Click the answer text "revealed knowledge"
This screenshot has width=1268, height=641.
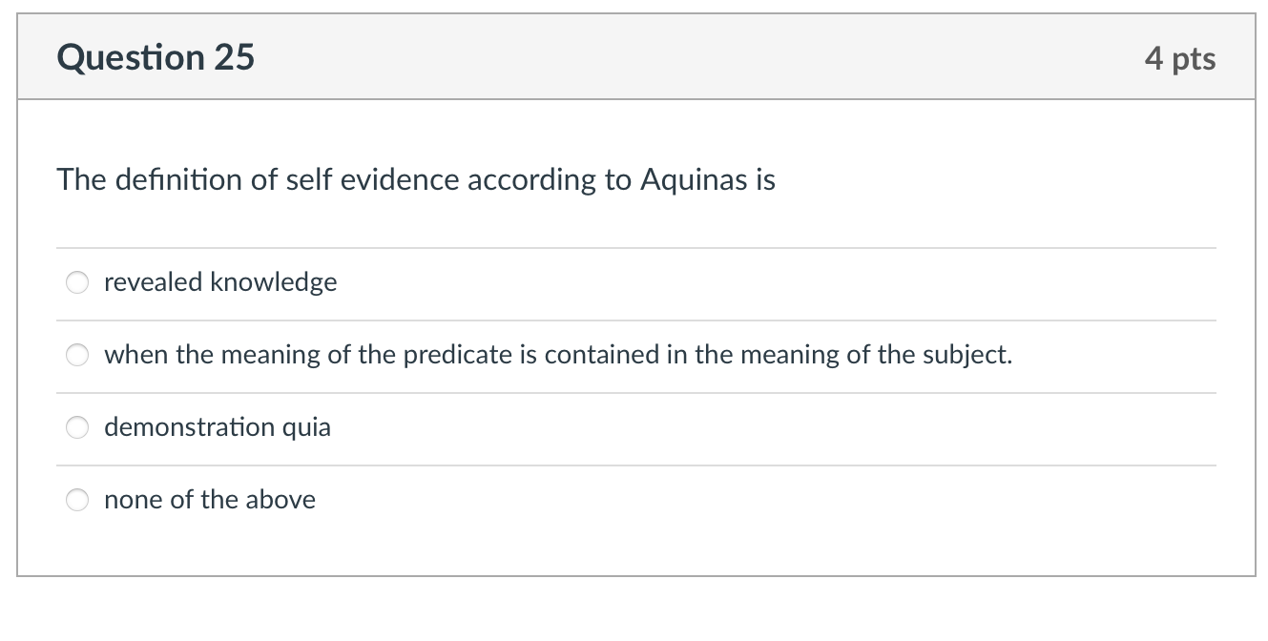tap(220, 282)
